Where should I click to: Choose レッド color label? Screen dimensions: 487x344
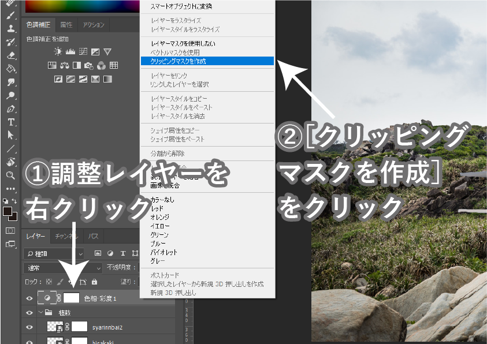[x=207, y=208]
